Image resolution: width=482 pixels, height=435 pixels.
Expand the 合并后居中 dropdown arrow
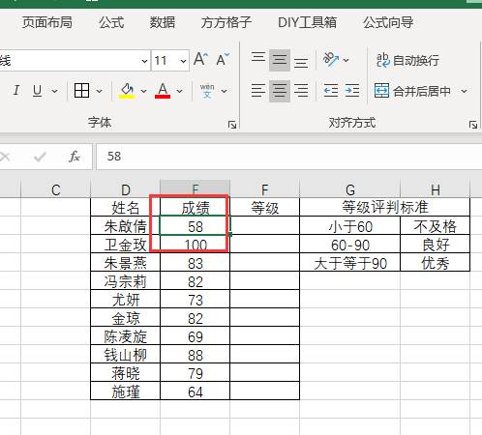point(464,91)
